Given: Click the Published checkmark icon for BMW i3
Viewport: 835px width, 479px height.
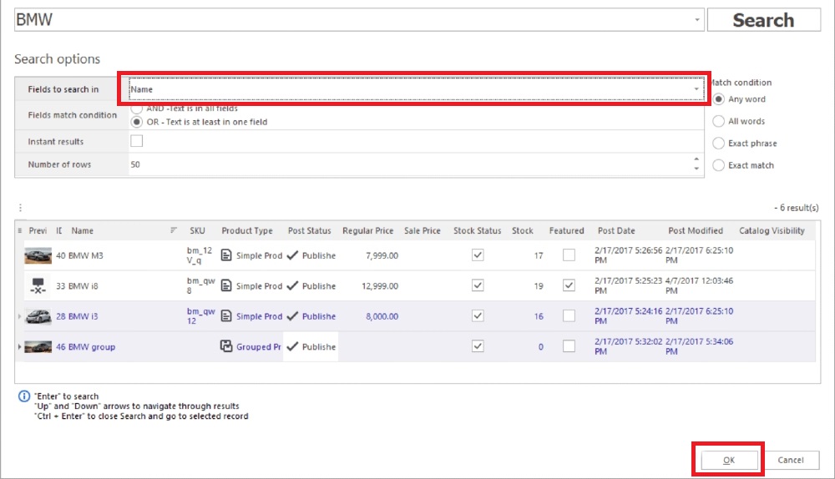Looking at the screenshot, I should [292, 316].
